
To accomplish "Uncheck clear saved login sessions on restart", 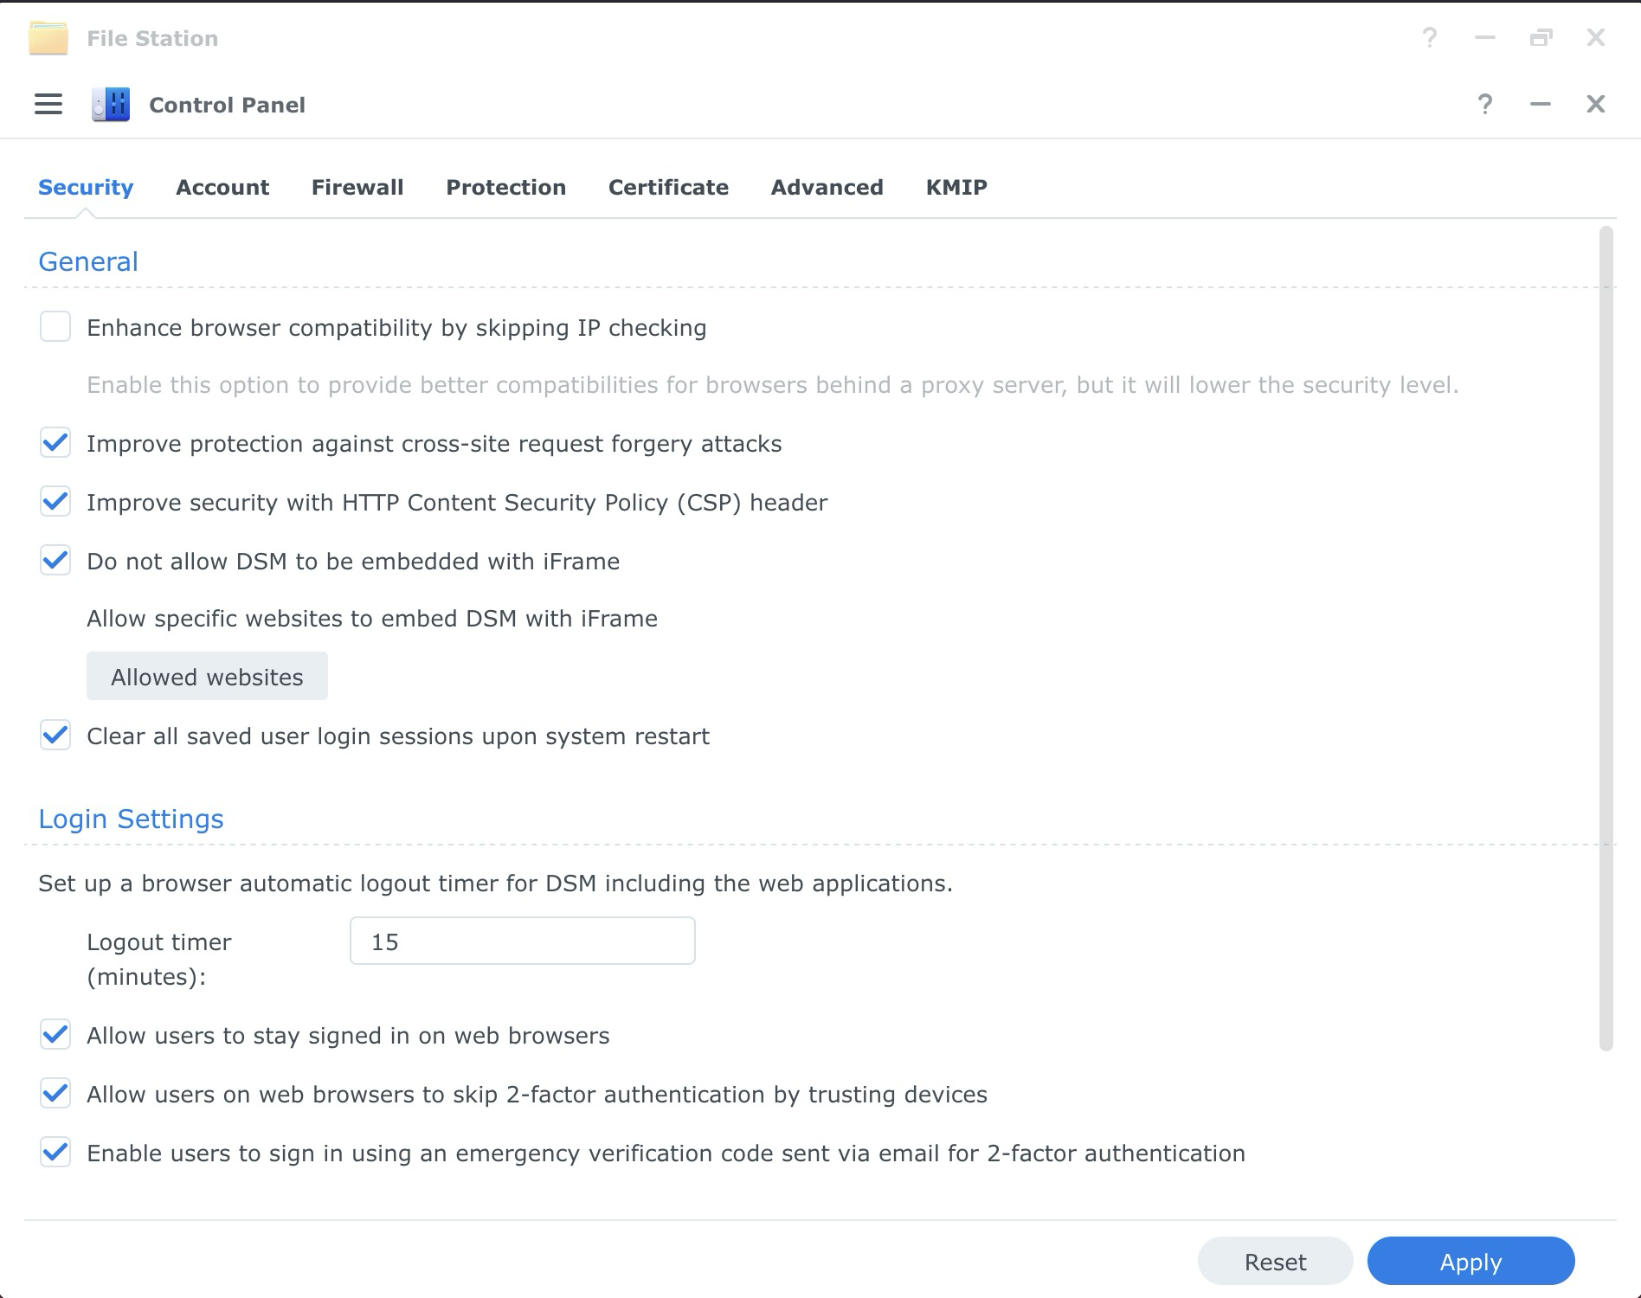I will click(x=55, y=736).
